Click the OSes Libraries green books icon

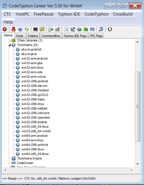pyautogui.click(x=14, y=41)
